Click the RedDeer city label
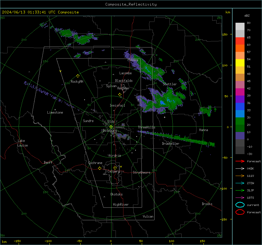Screen dimensions: 262x245 pyautogui.click(x=123, y=88)
